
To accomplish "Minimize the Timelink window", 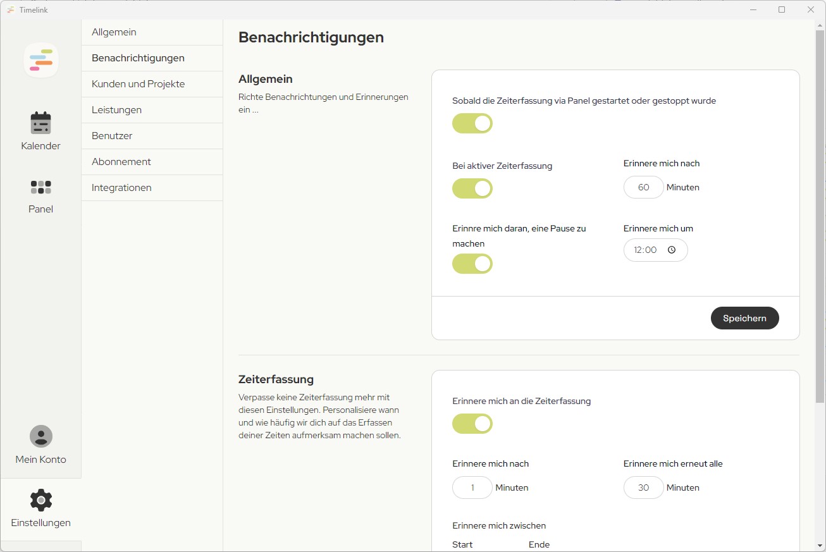I will (x=753, y=9).
